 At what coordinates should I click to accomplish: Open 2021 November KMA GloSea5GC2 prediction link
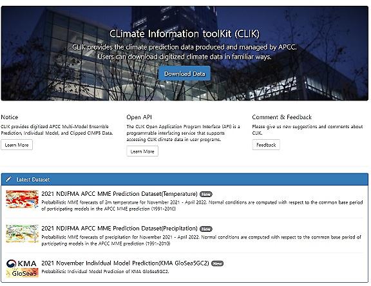click(x=125, y=263)
